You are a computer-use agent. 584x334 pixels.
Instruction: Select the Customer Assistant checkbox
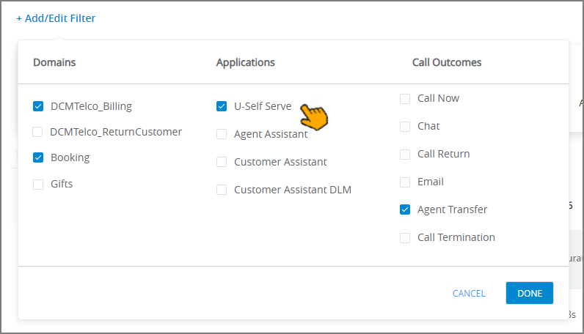[x=222, y=162]
